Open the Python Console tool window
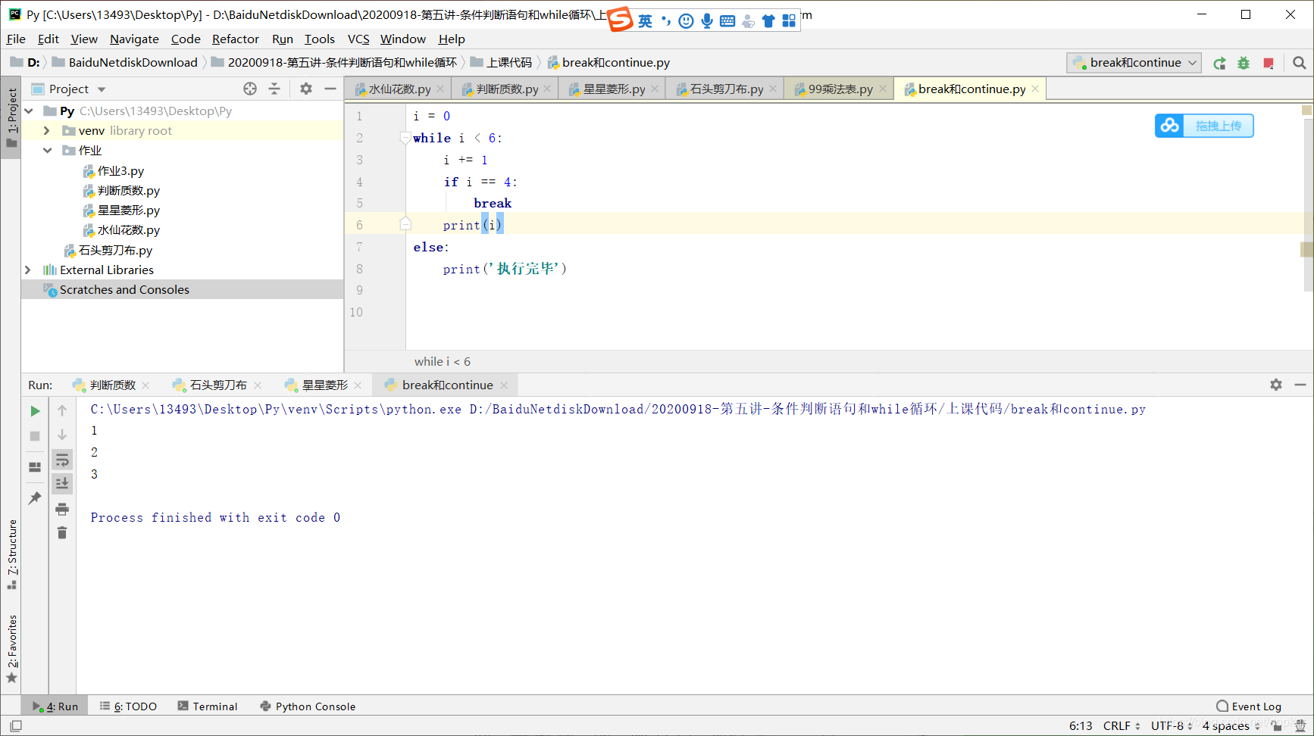The width and height of the screenshot is (1314, 736). [308, 706]
